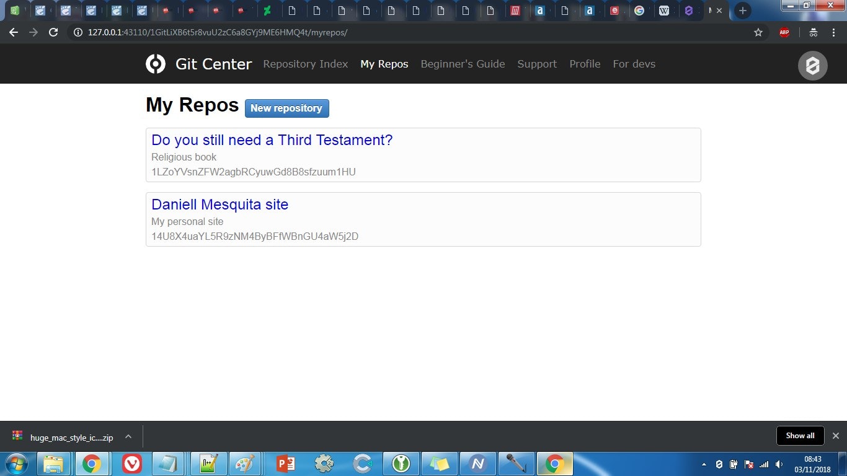Expand options for the downloaded zip file
Image resolution: width=847 pixels, height=476 pixels.
coord(128,436)
